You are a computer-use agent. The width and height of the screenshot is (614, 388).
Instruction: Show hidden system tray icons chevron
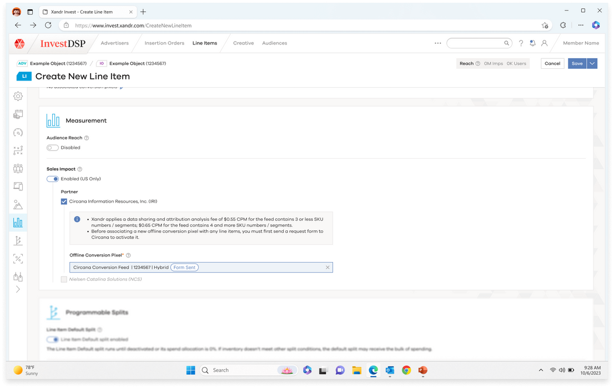[541, 370]
